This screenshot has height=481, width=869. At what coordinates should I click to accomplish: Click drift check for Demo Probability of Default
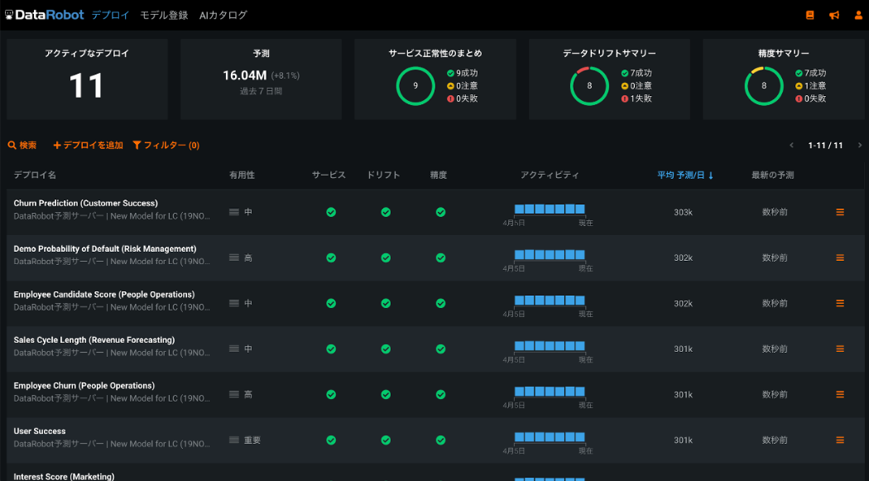pos(386,257)
